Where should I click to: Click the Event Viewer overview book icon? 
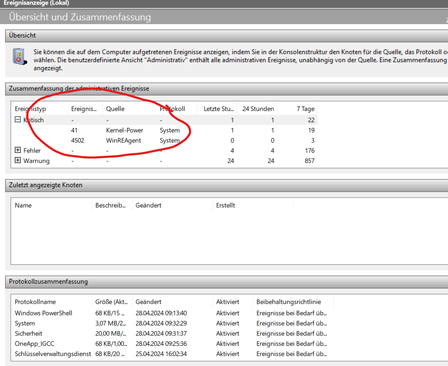[x=20, y=57]
